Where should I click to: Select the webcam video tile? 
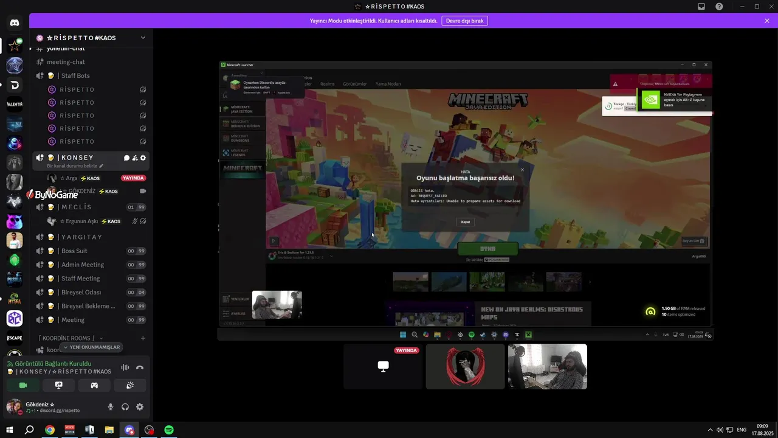click(x=548, y=367)
